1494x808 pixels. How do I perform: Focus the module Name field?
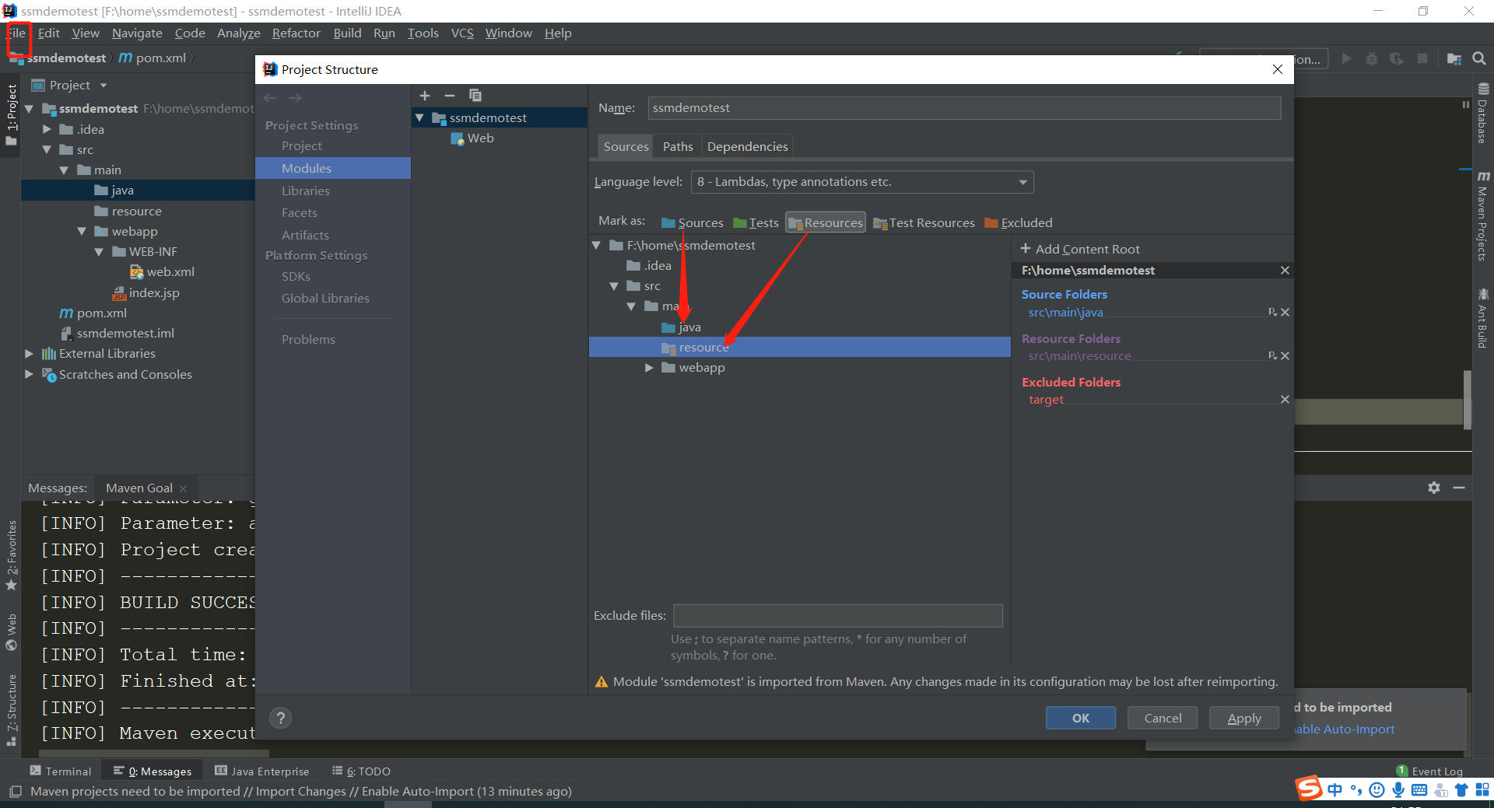tap(964, 108)
